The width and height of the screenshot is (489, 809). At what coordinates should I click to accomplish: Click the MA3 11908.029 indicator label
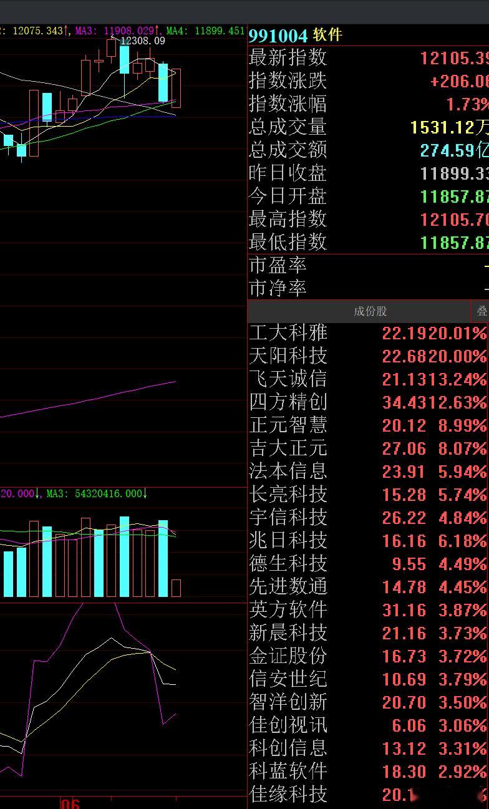tap(117, 30)
